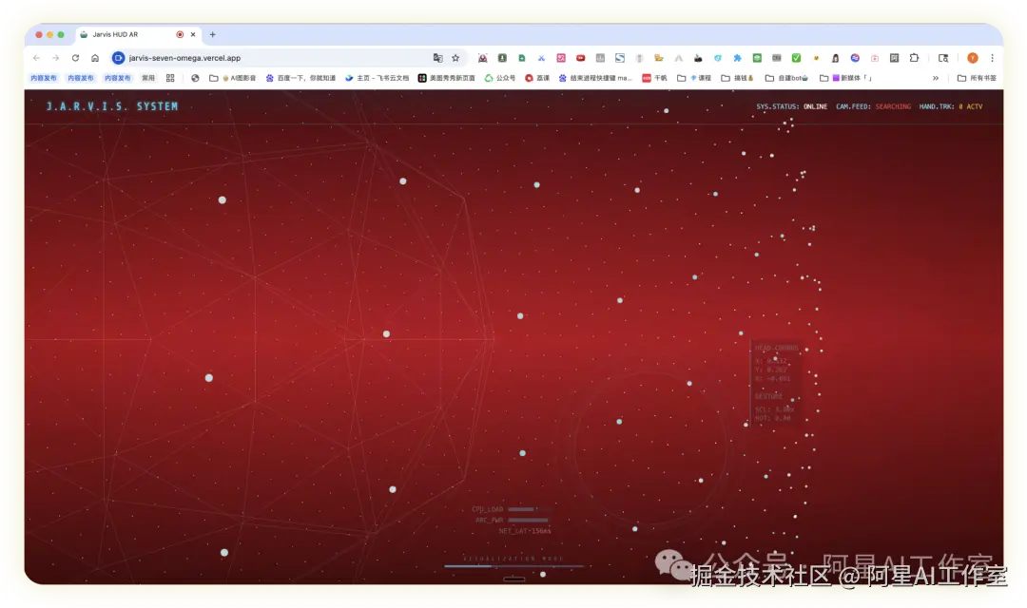
Task: Open the Chrome three-dot menu
Action: tap(992, 58)
